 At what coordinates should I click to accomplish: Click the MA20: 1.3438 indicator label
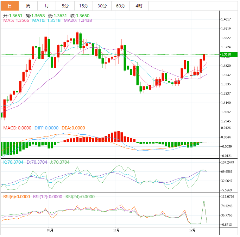[78, 20]
